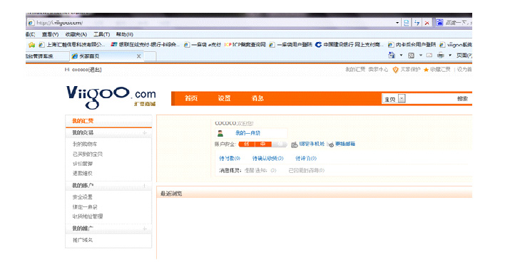Open 已买到的宝贝 in the sidebar
Viewport: 525px width, 269px height.
pyautogui.click(x=88, y=154)
